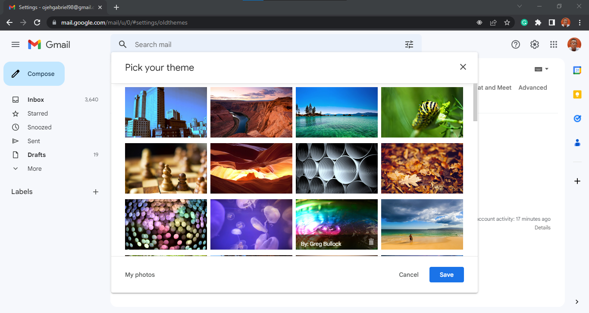Open My photos for theme selection
Screen dimensions: 589x313
140,275
